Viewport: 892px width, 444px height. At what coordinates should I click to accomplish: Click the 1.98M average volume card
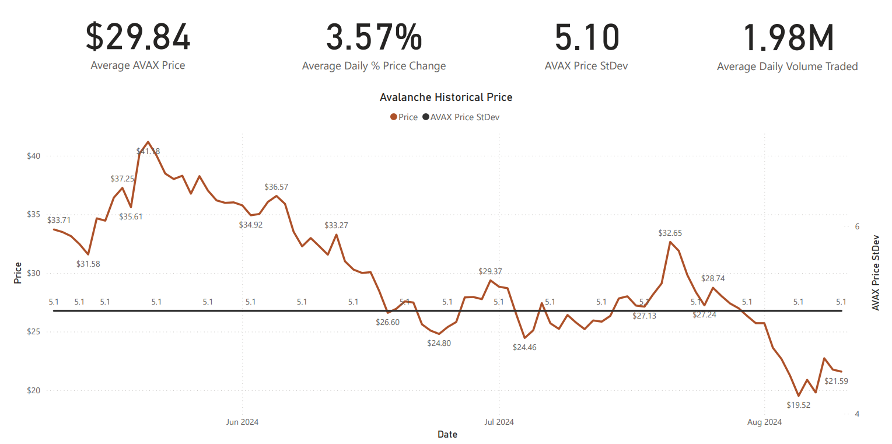pyautogui.click(x=787, y=36)
